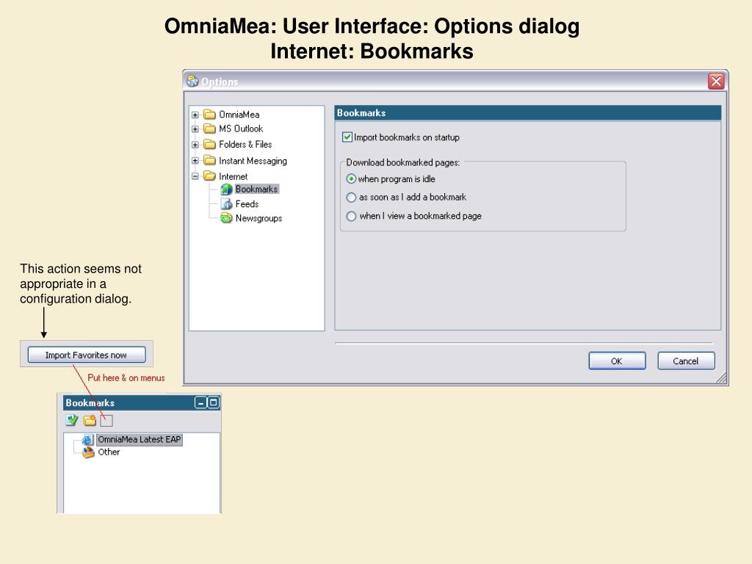Click the Folders & Files folder icon
Viewport: 752px width, 564px height.
click(x=209, y=145)
